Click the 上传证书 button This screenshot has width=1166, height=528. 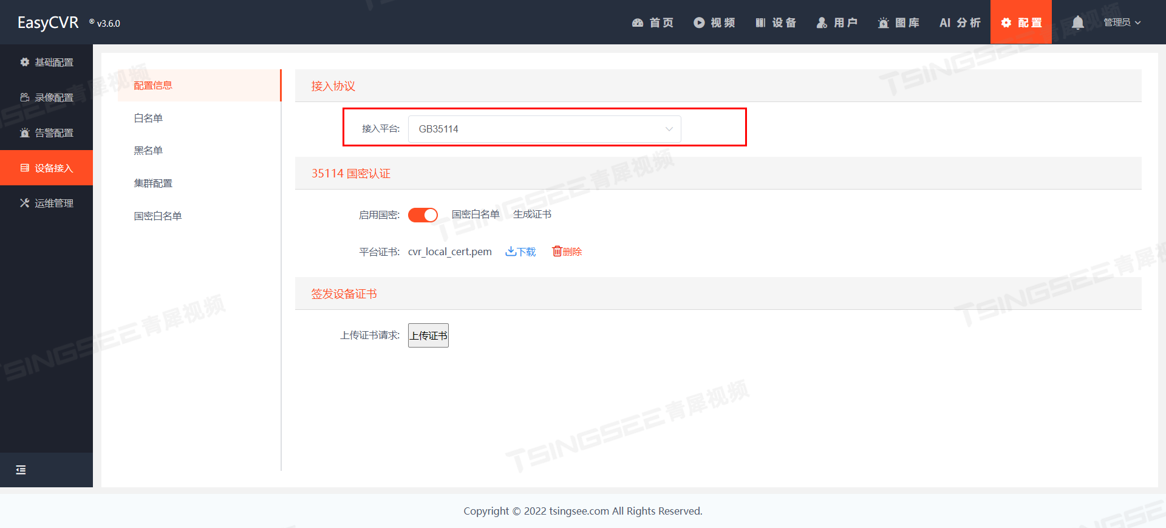pyautogui.click(x=428, y=335)
